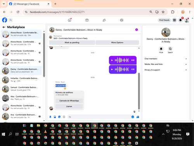Open the install app icon in address bar
Screen dimensions: 194x146
click(157, 12)
